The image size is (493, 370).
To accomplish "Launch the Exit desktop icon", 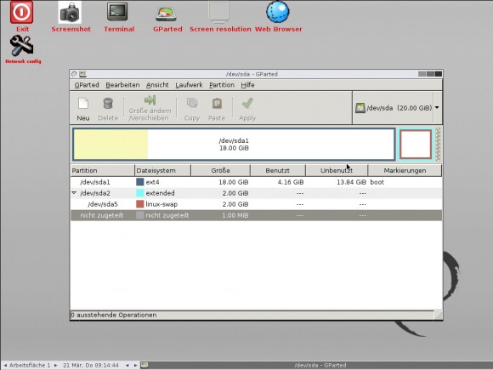I will (21, 12).
